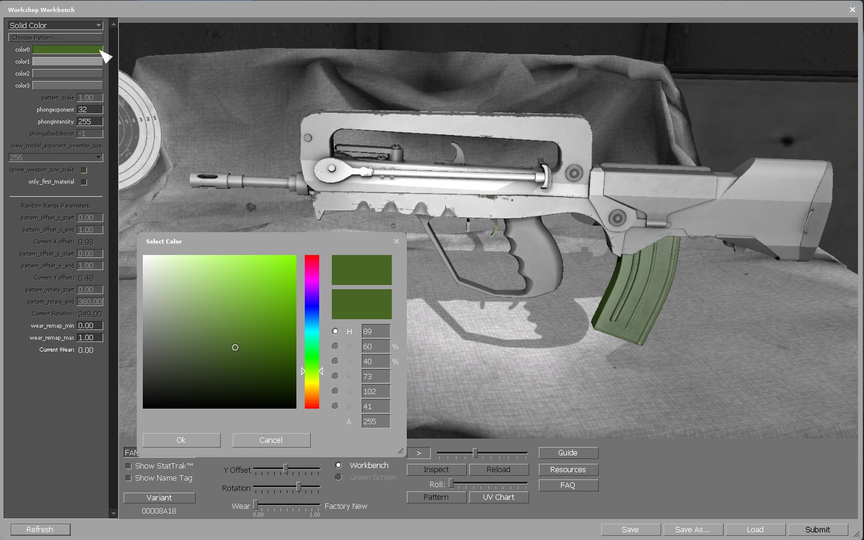Select the Green Screen radio button

click(x=338, y=477)
